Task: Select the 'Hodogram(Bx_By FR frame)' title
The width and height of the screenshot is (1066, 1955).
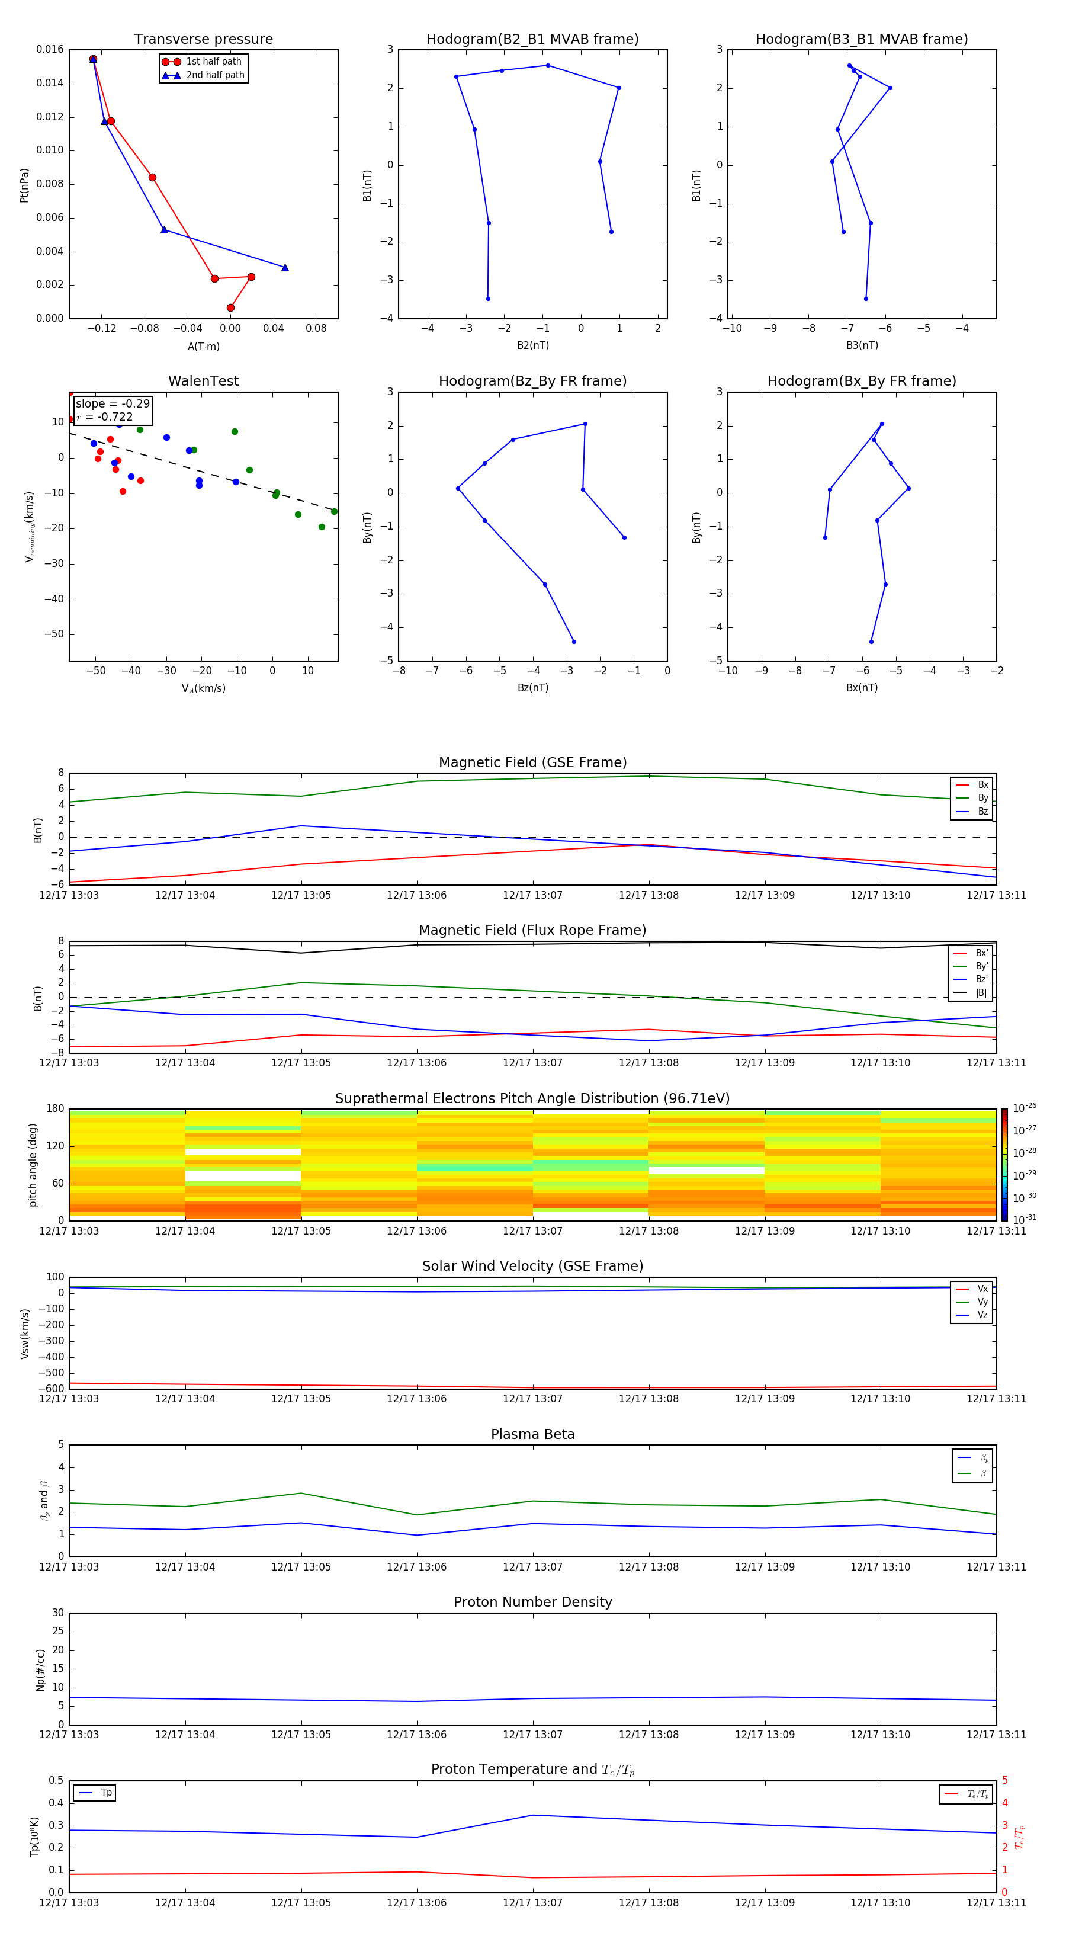Action: 862,381
